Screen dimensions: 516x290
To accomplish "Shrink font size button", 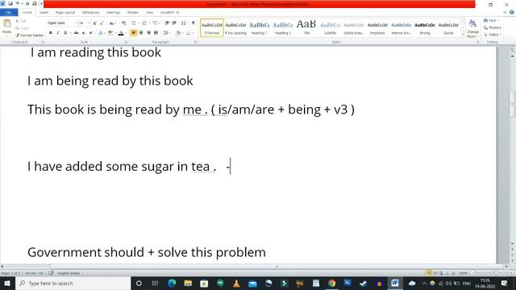I will coord(102,23).
